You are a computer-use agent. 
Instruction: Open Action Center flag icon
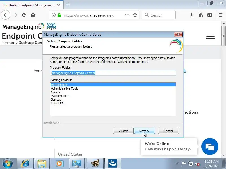coord(184,164)
